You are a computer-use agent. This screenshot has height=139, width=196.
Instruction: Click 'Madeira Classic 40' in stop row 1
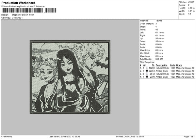coord(185,68)
